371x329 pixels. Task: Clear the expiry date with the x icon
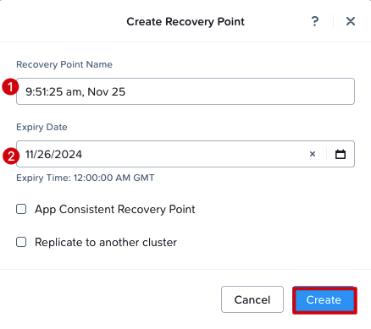(x=313, y=154)
